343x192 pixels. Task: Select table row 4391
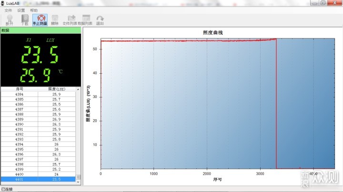click(x=38, y=129)
